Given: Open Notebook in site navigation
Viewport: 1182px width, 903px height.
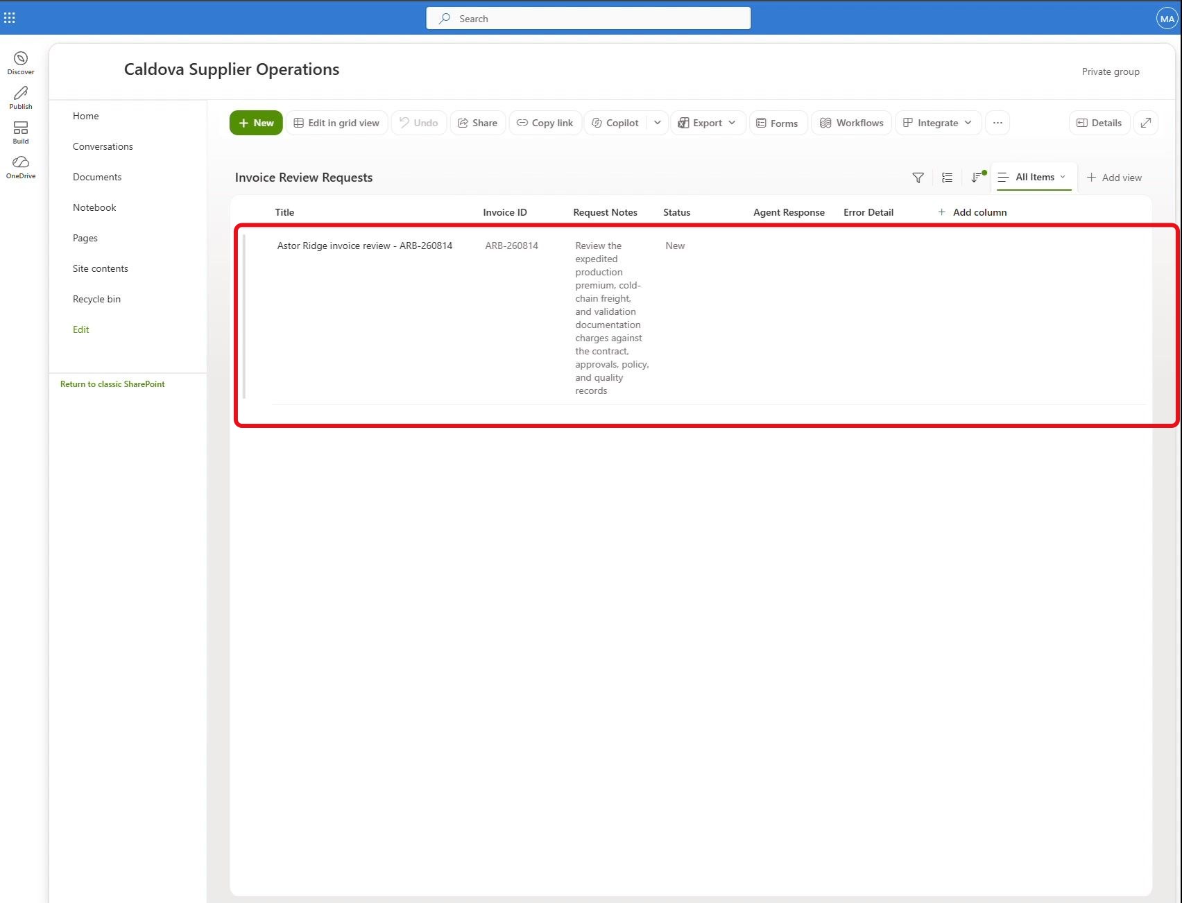Looking at the screenshot, I should pyautogui.click(x=94, y=207).
